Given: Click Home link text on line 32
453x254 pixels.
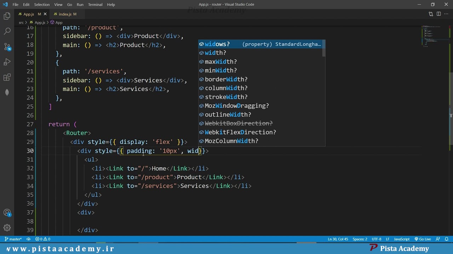Looking at the screenshot, I should [159, 168].
